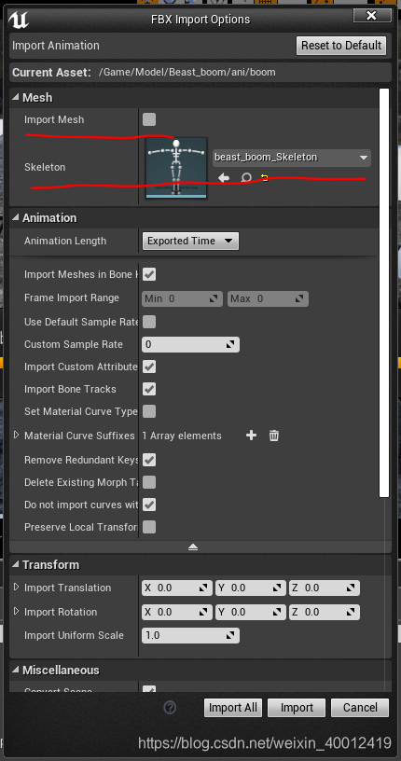The width and height of the screenshot is (401, 761).
Task: Enable Preserve Local Transform checkbox
Action: tap(149, 527)
